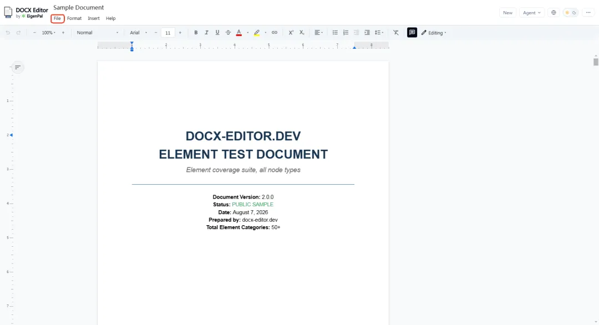Zoom out with the minus beside 100%
The height and width of the screenshot is (325, 599).
point(34,33)
